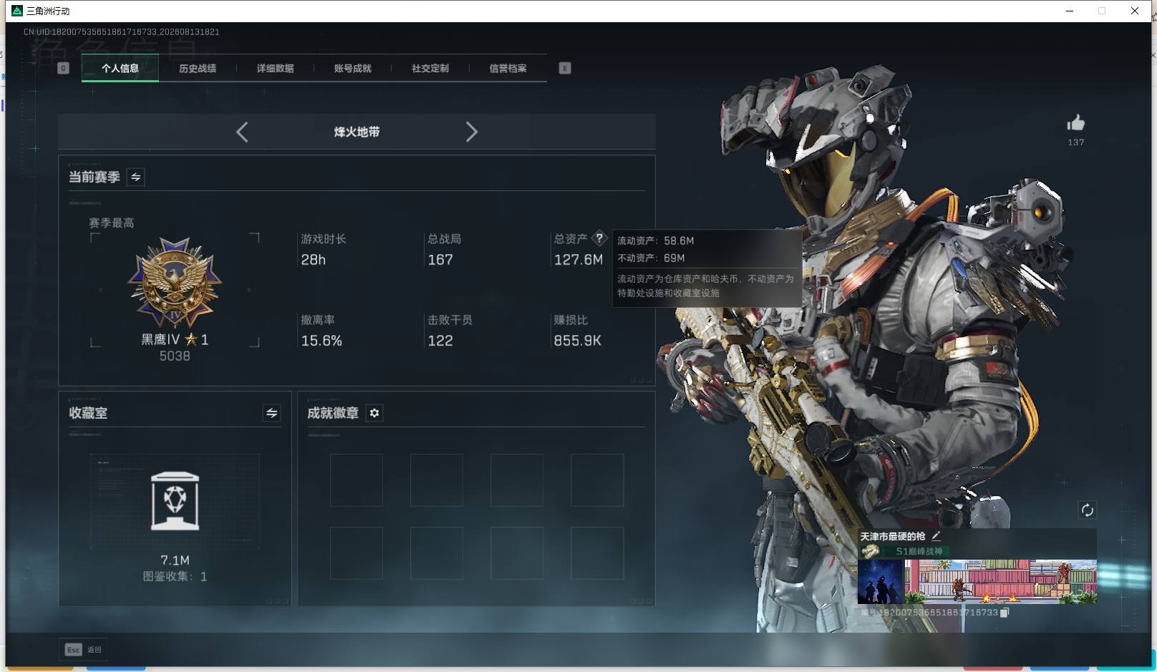Click the player name 天津市最硬的枪
Screen dimensions: 1157x672
click(893, 536)
